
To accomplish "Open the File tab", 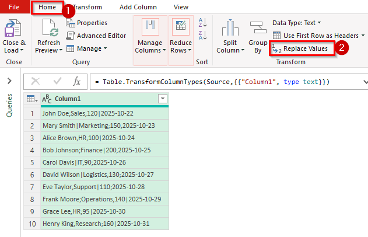I will [x=14, y=7].
